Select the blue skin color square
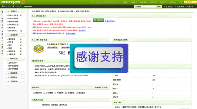The width and height of the screenshot is (197, 109). [27, 7]
